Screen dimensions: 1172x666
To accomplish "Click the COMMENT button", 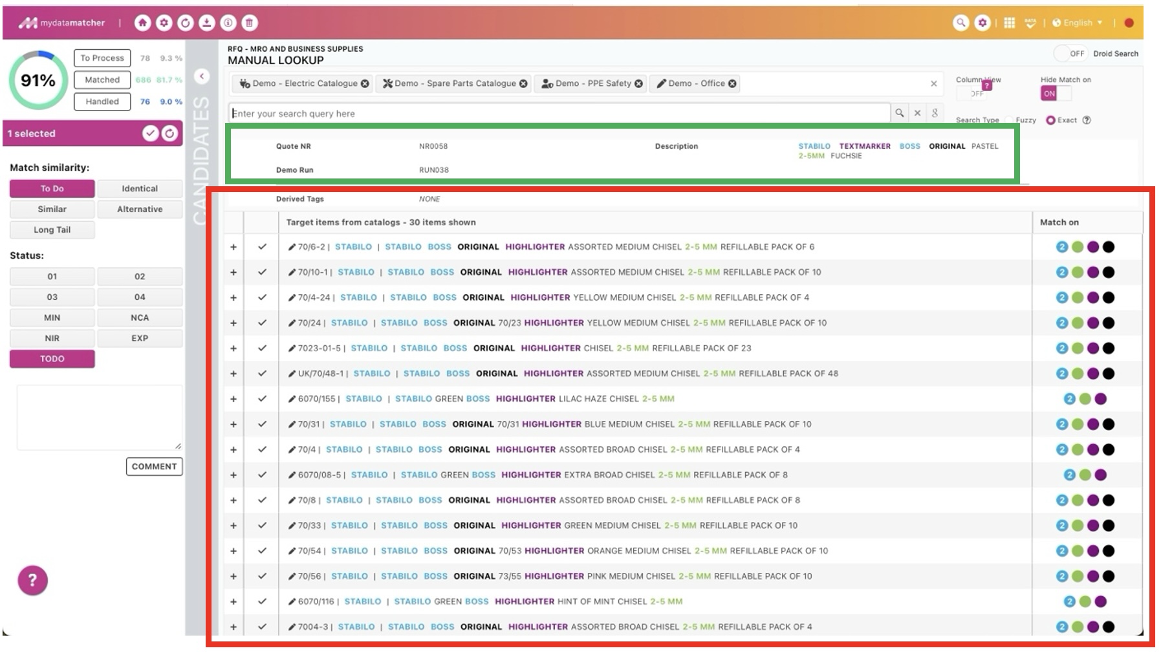I will click(x=154, y=467).
